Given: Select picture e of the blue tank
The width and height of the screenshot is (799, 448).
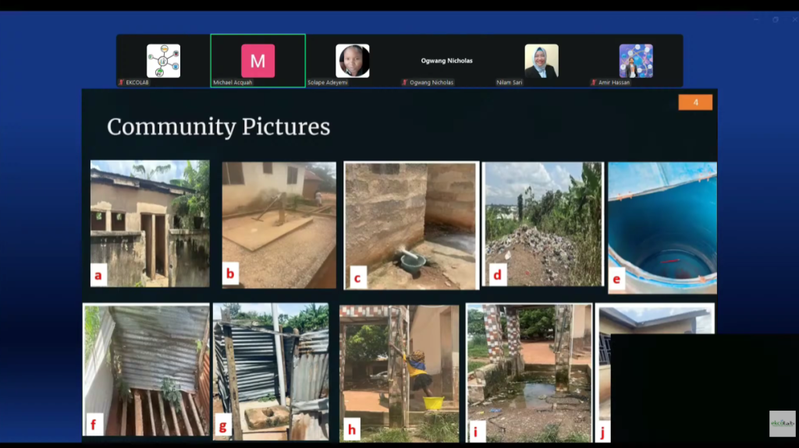Looking at the screenshot, I should pos(662,228).
